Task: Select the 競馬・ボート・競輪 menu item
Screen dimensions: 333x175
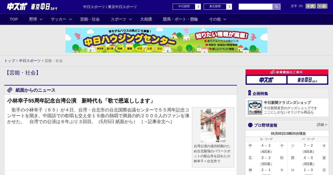Action: (x=180, y=19)
